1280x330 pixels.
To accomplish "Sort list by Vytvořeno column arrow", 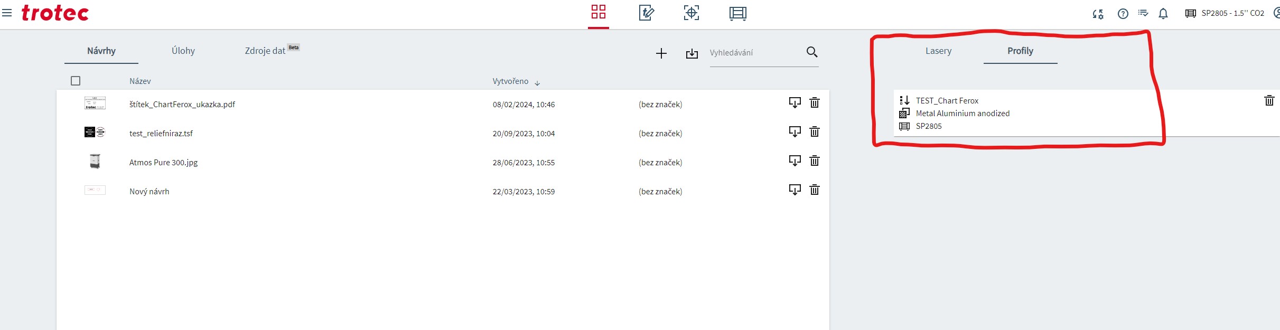I will [x=537, y=83].
